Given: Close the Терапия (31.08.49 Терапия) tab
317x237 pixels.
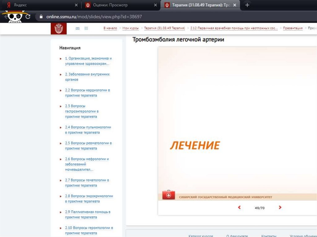Looking at the screenshot, I should tap(235, 5).
